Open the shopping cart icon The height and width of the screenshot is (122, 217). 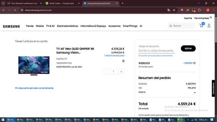pyautogui.click(x=201, y=26)
